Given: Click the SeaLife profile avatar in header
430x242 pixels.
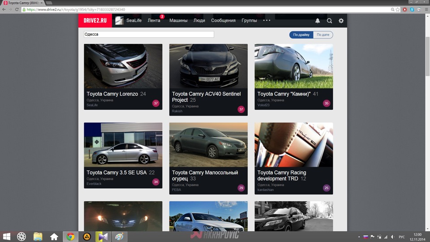Looking at the screenshot, I should point(119,21).
